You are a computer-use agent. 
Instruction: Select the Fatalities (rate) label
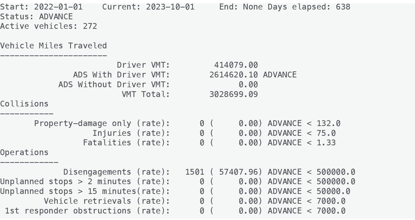[x=126, y=143]
